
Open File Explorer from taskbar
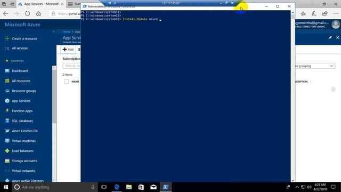pyautogui.click(x=129, y=187)
